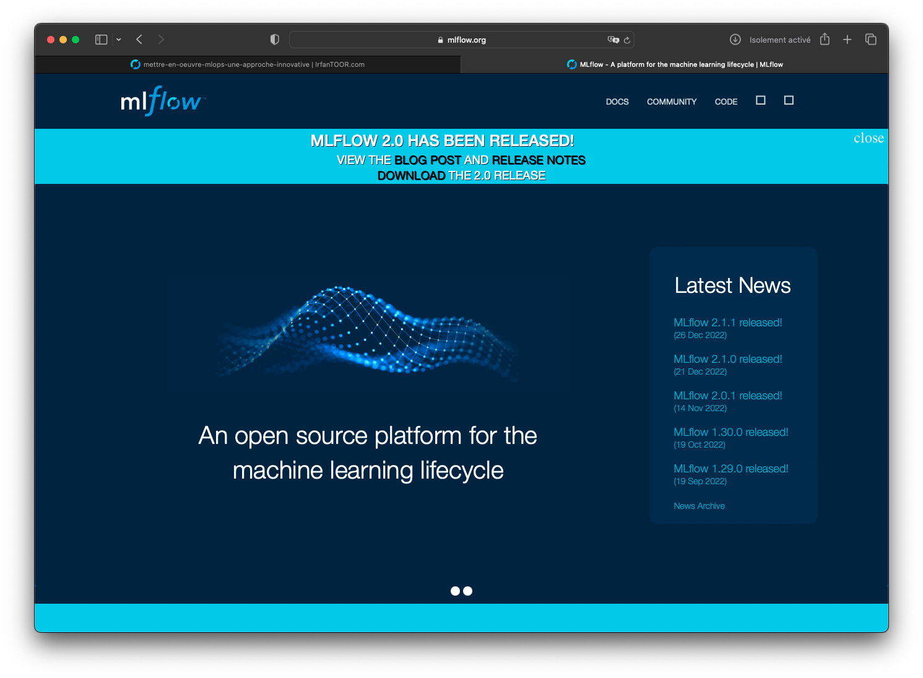Image resolution: width=923 pixels, height=678 pixels.
Task: Show downloads with the download icon
Action: pos(735,40)
